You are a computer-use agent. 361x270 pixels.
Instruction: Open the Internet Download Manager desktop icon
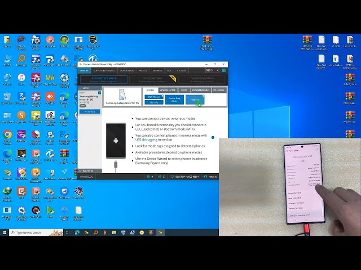tap(7, 194)
